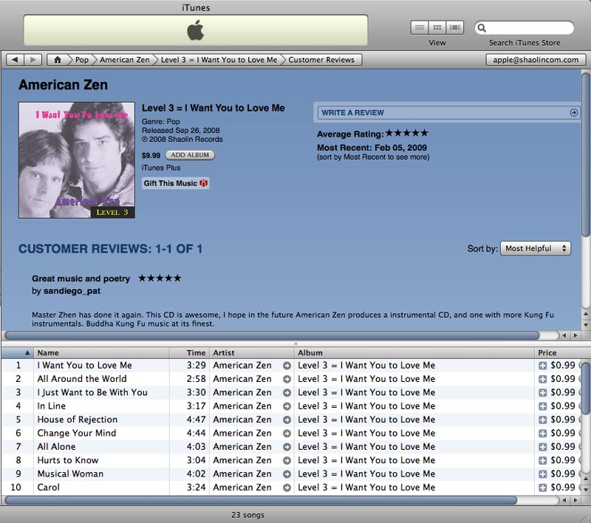Click the Level 3 album cover artwork
Image resolution: width=591 pixels, height=523 pixels.
click(77, 160)
